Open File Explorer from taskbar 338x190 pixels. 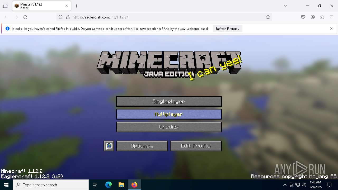click(121, 185)
